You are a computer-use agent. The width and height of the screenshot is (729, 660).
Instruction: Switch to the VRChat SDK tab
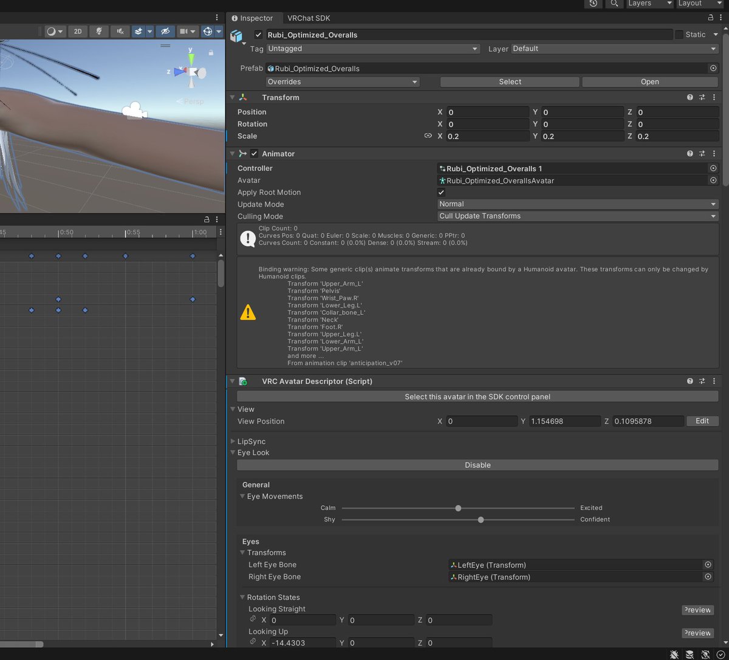pyautogui.click(x=309, y=18)
